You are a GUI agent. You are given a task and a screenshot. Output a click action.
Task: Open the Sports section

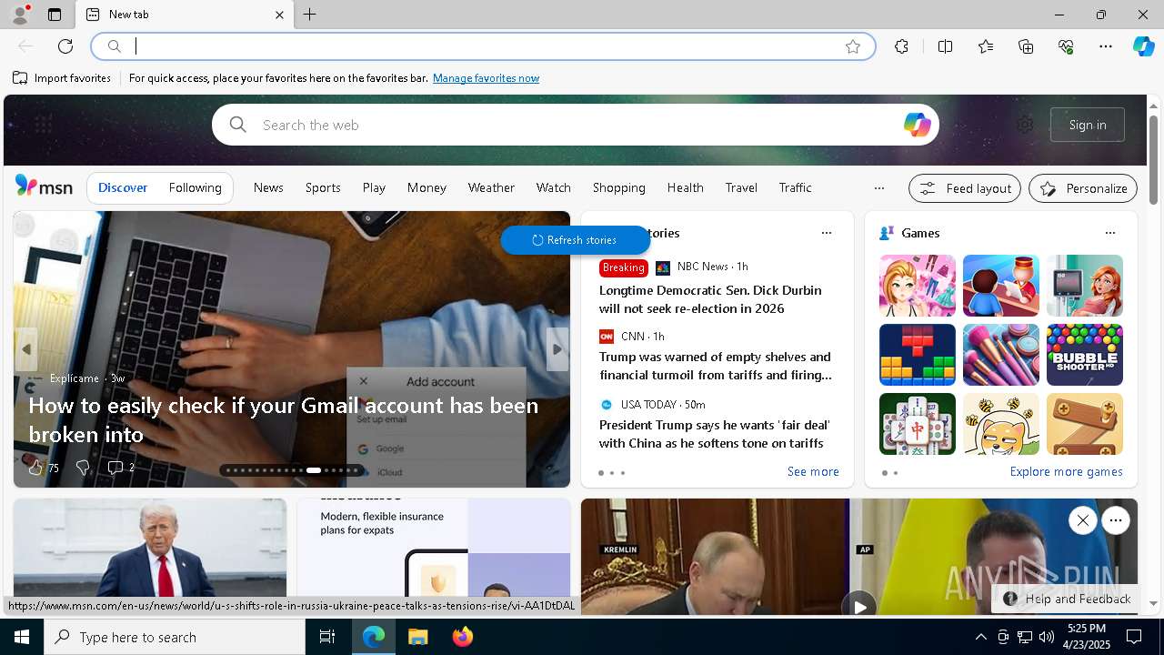(323, 187)
